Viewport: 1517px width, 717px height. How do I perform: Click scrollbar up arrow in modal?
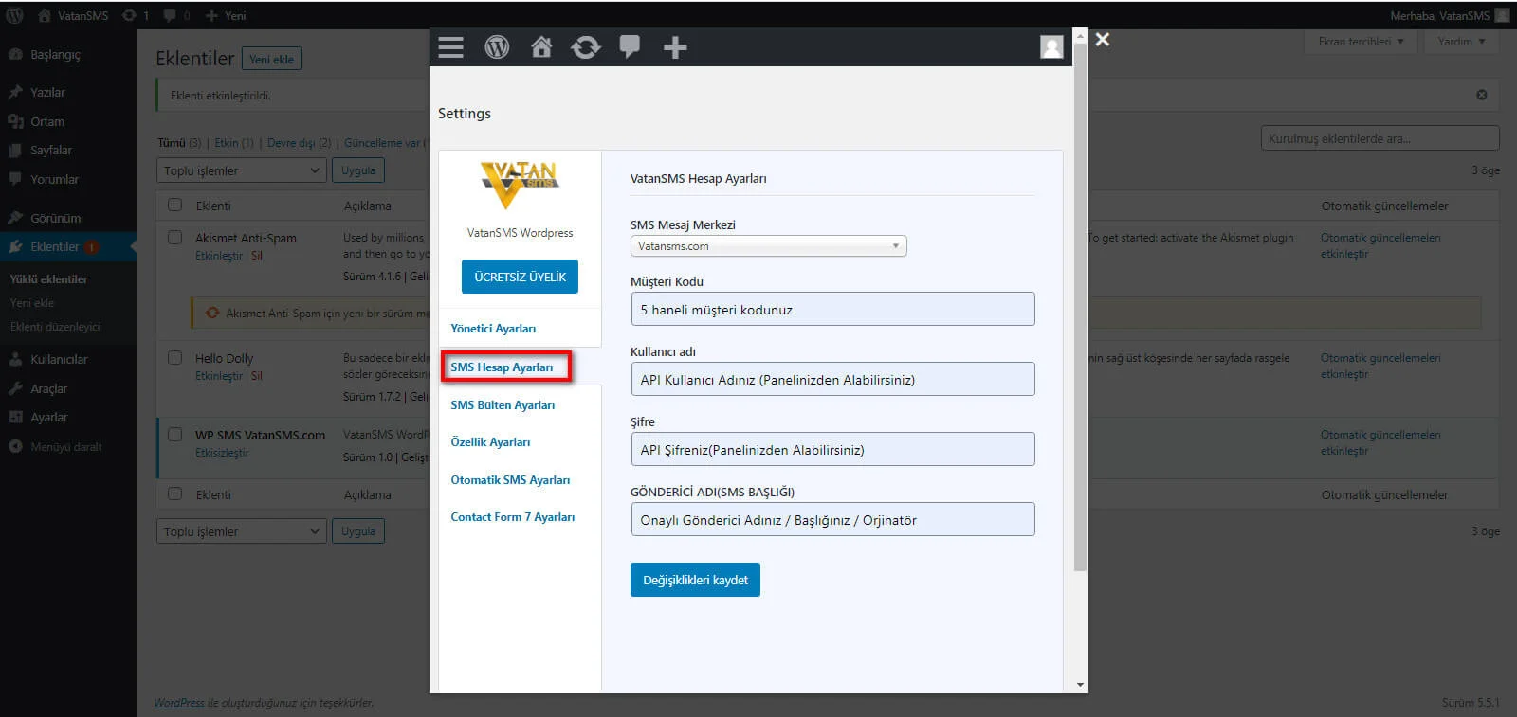point(1080,35)
